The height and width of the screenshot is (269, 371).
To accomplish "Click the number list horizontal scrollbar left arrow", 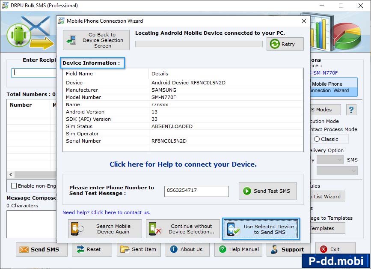I will 11,174.
